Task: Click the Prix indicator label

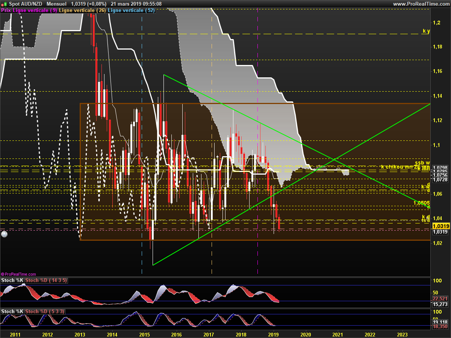Action: click(x=6, y=11)
